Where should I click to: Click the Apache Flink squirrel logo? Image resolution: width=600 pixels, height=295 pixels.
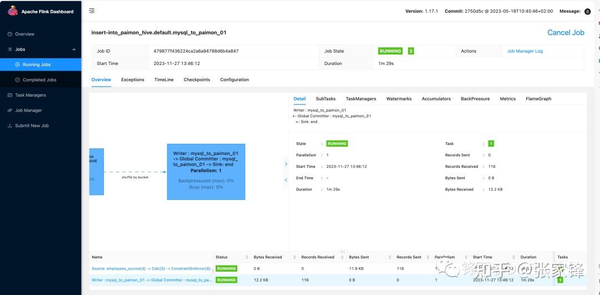coord(13,11)
